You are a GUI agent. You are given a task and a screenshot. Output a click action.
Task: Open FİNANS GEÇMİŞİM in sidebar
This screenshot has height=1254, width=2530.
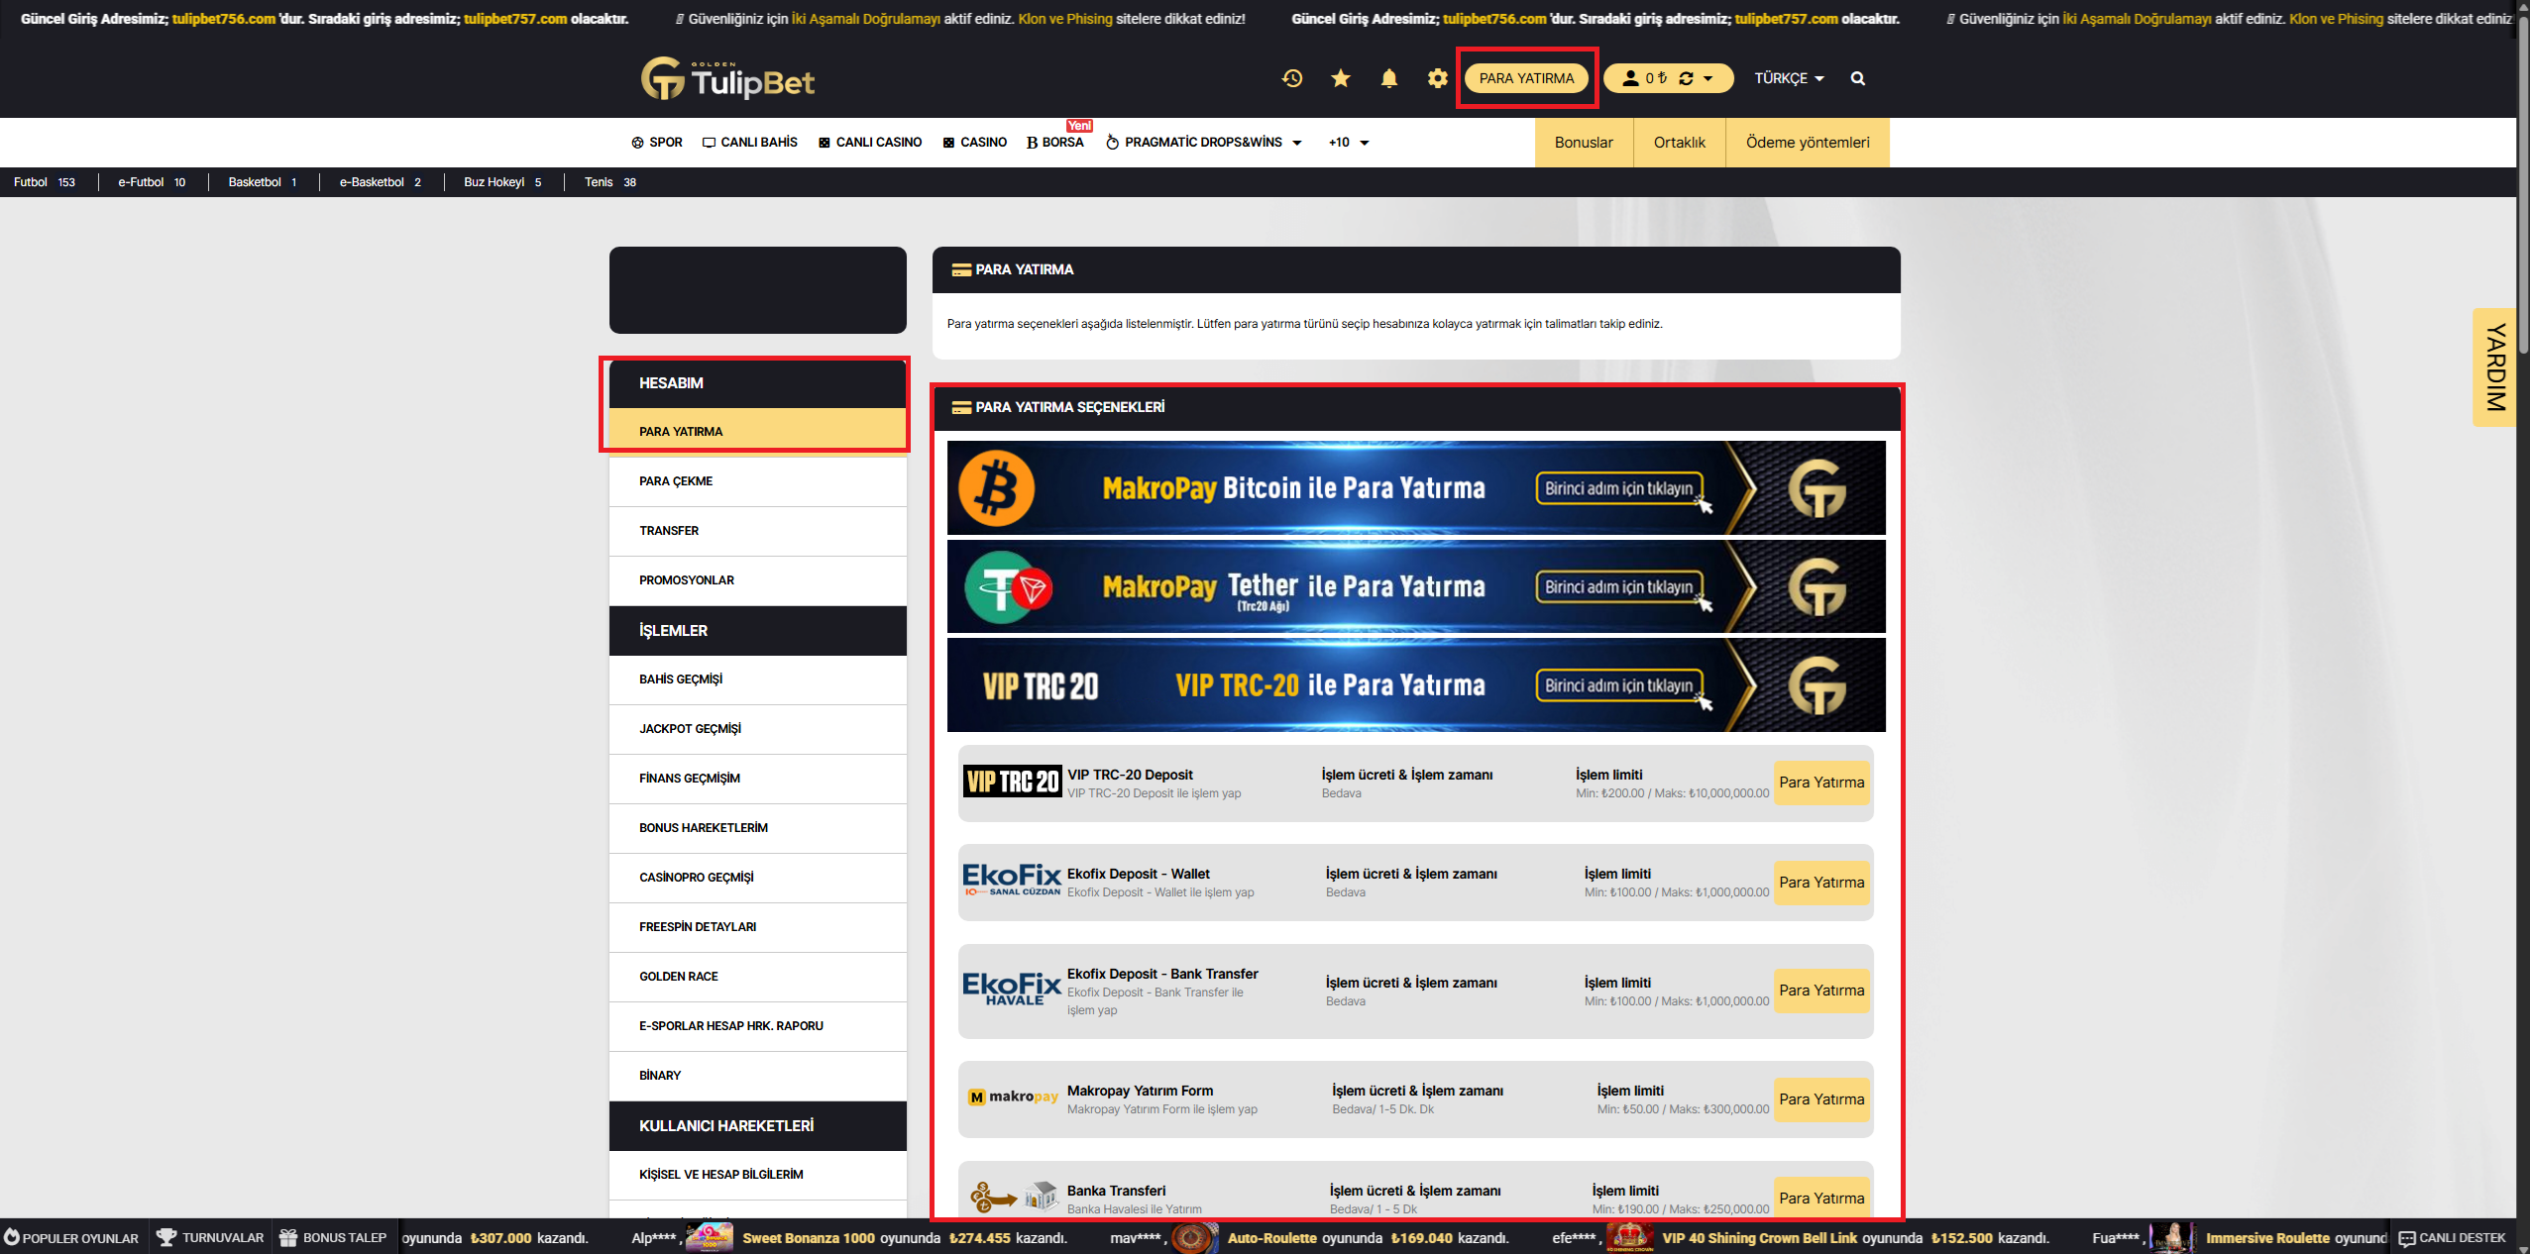pyautogui.click(x=758, y=779)
